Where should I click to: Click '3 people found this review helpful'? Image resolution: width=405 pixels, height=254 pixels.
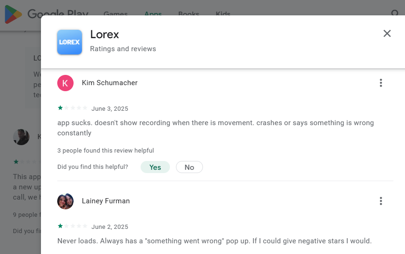(105, 150)
